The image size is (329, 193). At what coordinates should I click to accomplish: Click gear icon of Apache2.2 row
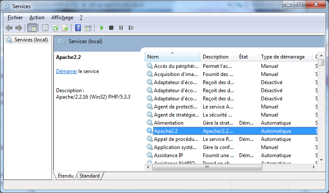(149, 131)
